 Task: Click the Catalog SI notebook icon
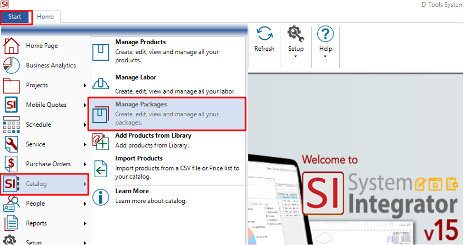point(11,184)
